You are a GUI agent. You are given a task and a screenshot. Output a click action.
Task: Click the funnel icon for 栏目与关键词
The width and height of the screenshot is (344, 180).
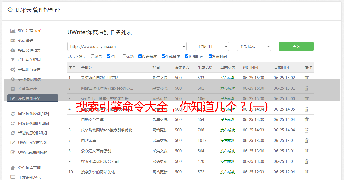click(x=13, y=60)
